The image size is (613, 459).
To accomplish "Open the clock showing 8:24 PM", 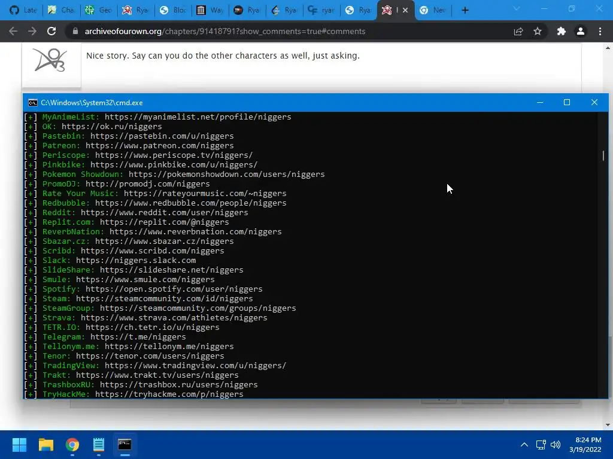I will point(585,445).
